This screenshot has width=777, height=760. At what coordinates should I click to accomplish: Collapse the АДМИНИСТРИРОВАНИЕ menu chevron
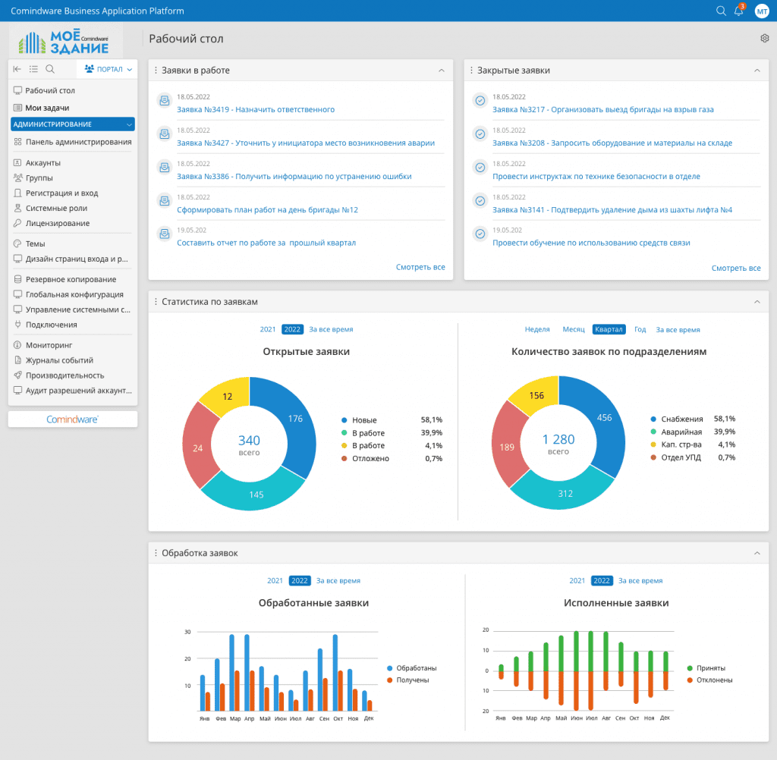tap(129, 123)
